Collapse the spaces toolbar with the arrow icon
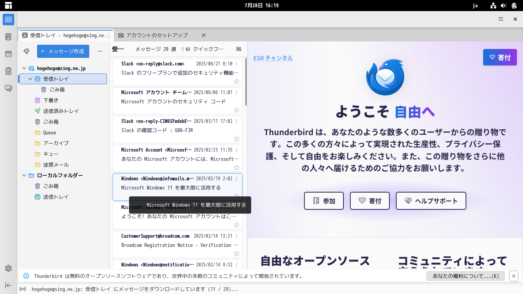 tap(8, 285)
